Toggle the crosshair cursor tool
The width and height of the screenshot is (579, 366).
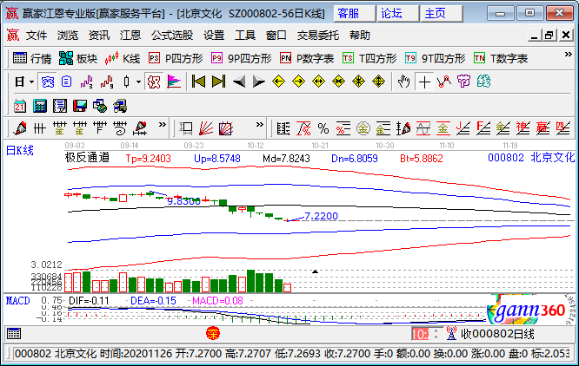point(424,82)
